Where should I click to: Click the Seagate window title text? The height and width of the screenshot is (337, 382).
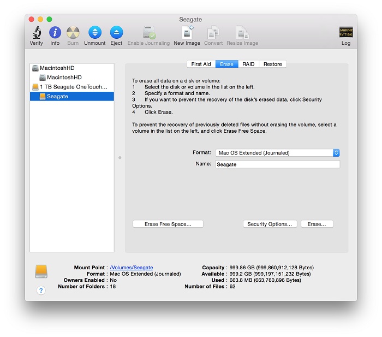pyautogui.click(x=190, y=19)
